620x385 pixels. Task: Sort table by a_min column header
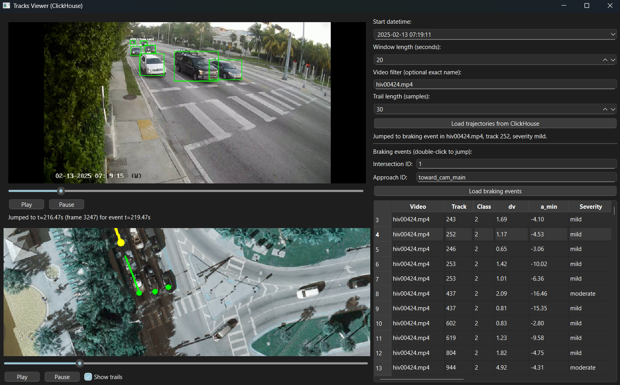(548, 207)
